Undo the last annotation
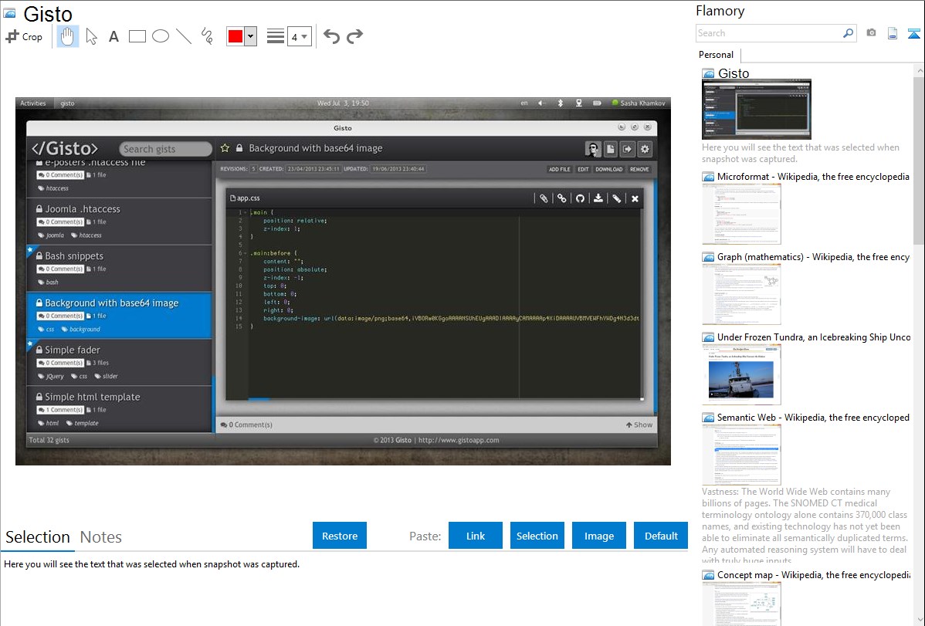925x626 pixels. (x=331, y=36)
